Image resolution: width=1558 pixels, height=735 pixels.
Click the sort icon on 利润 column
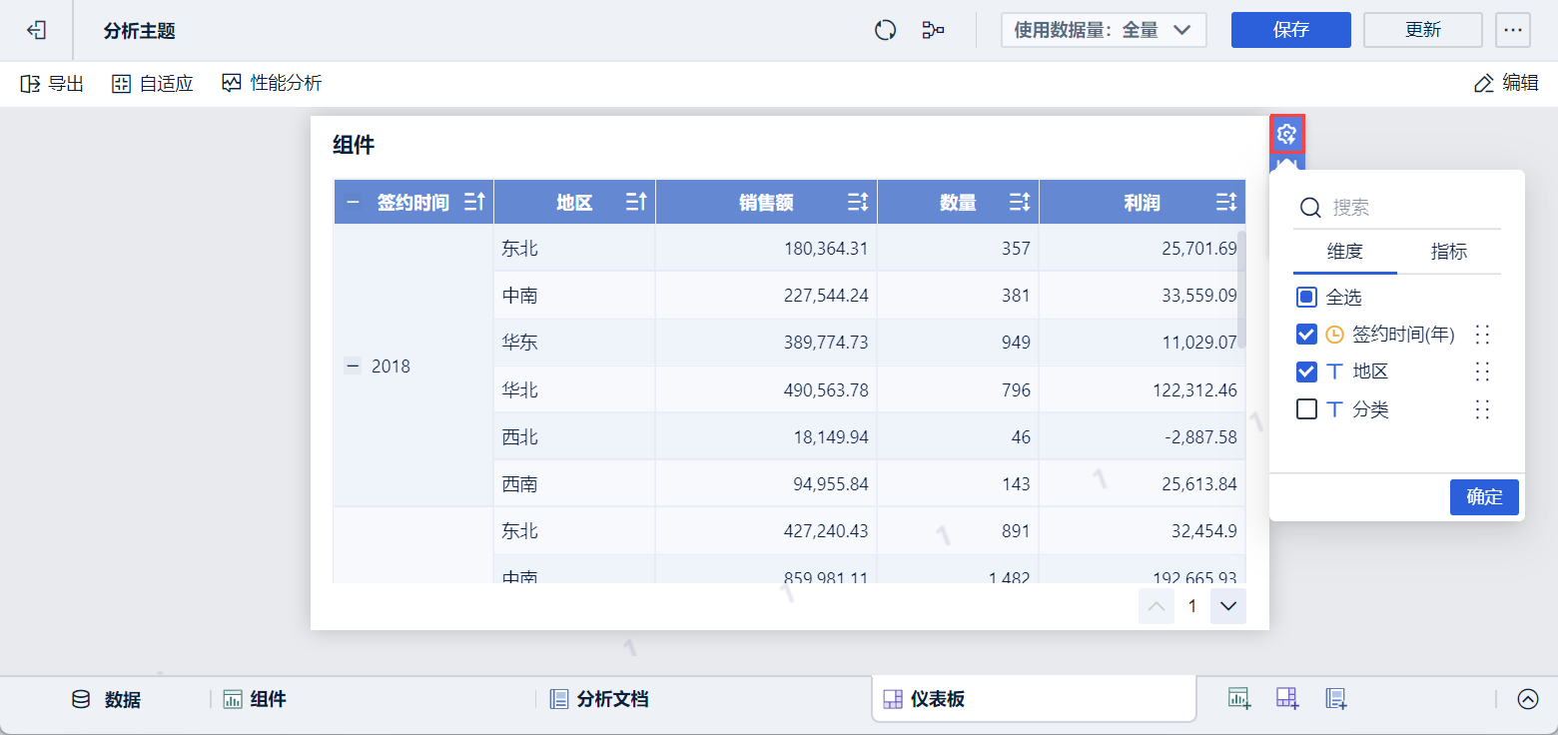pos(1226,203)
